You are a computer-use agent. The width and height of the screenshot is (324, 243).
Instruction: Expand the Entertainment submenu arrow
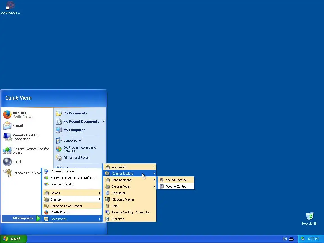point(154,180)
